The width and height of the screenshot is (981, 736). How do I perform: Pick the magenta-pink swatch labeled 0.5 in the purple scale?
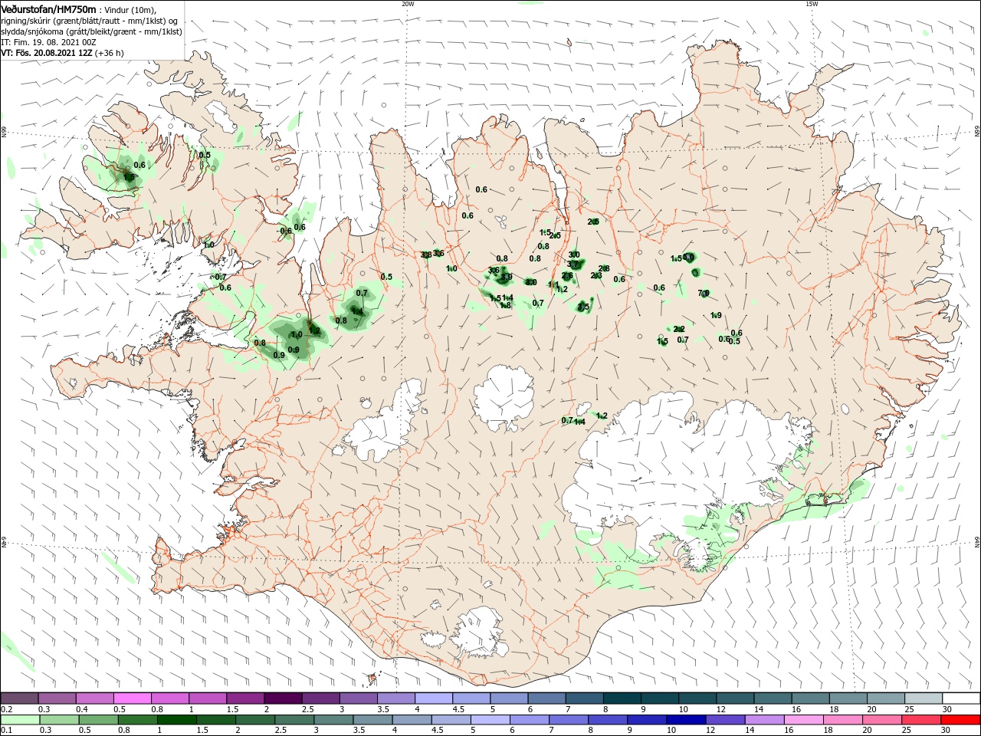click(x=132, y=698)
